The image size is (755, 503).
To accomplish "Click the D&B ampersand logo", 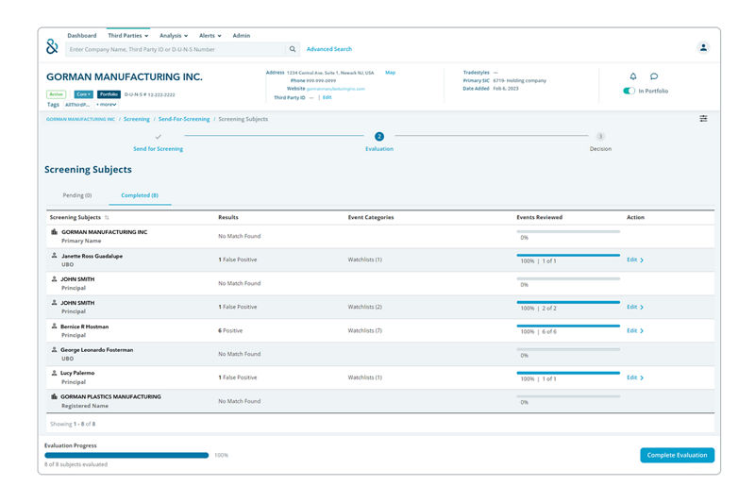I will [52, 45].
